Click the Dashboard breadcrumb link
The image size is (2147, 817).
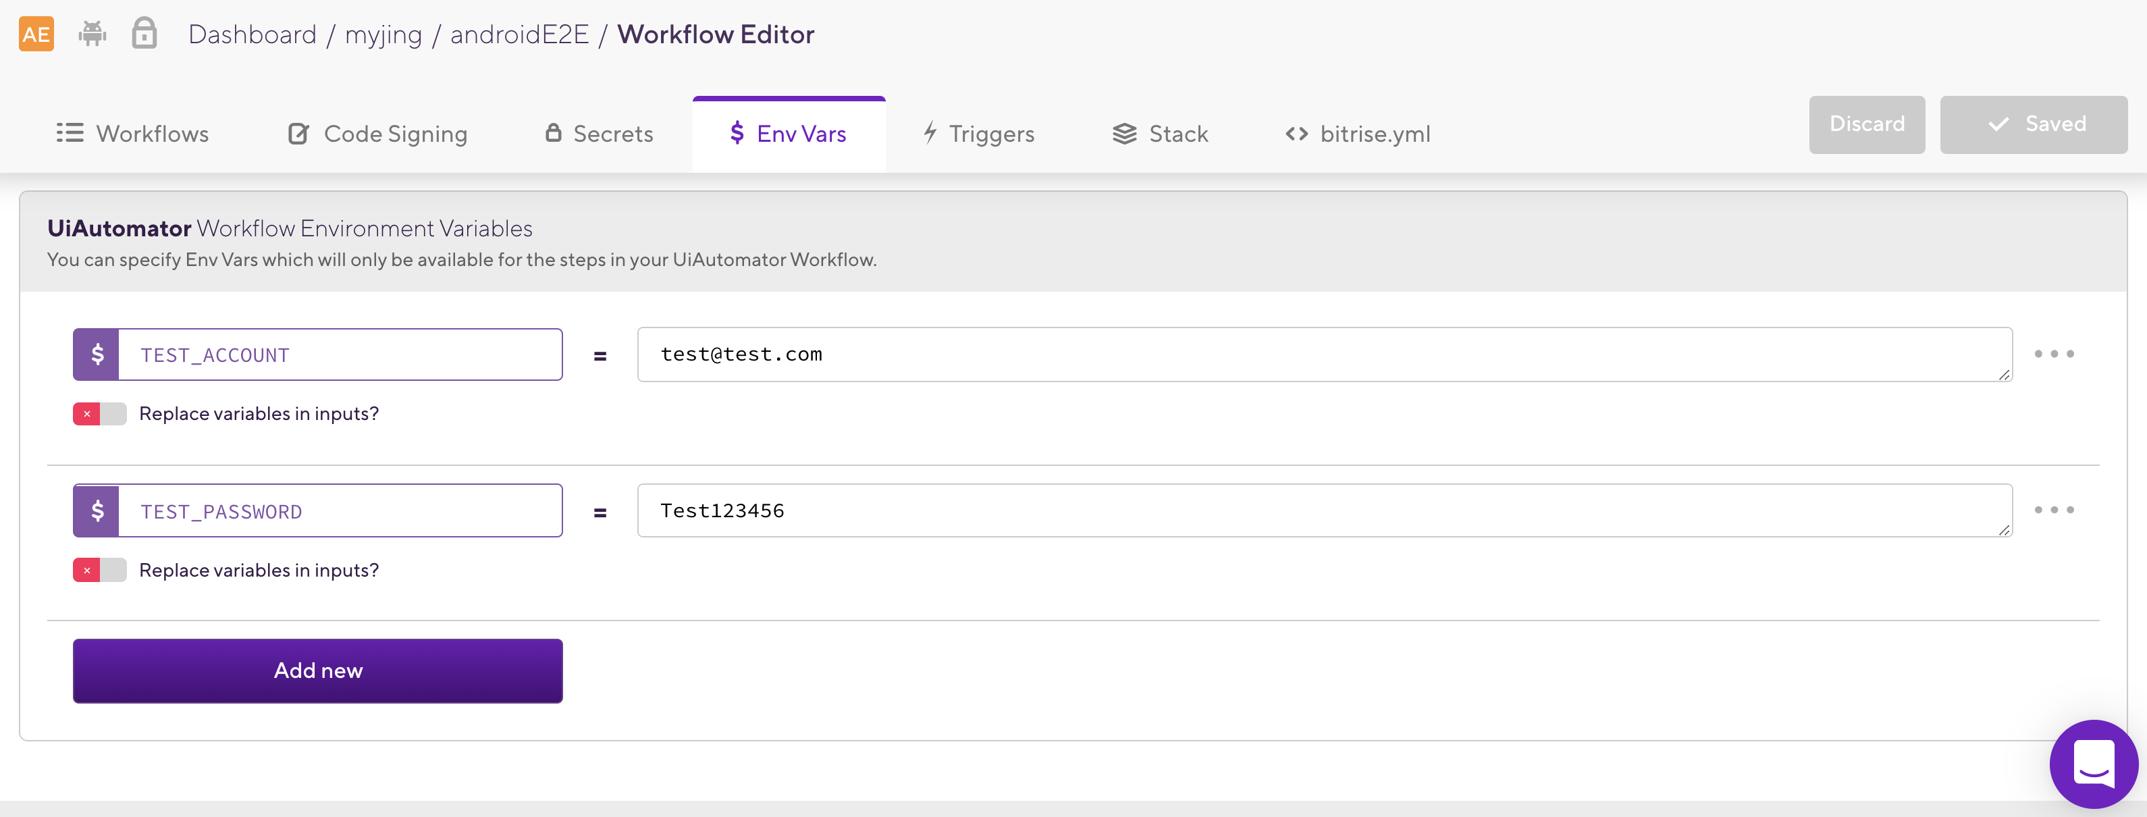click(x=253, y=34)
